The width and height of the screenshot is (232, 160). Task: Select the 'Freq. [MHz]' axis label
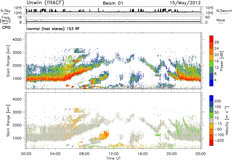[5, 19]
